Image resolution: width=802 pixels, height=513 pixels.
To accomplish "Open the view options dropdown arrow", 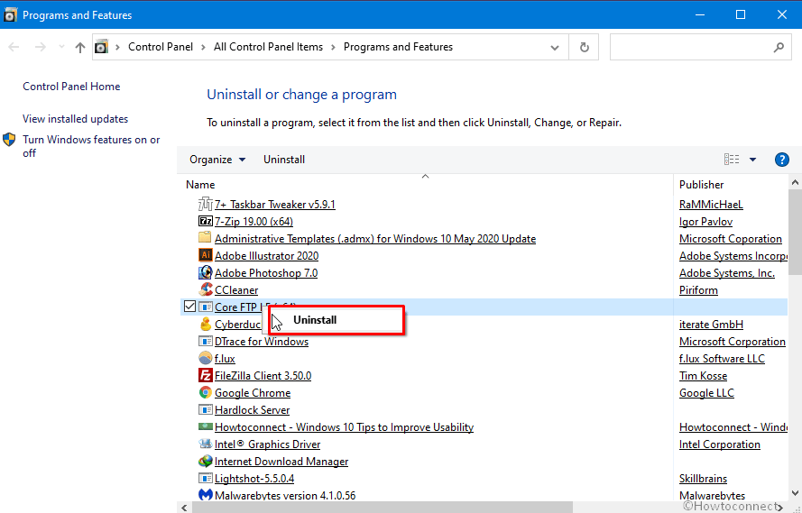I will (752, 160).
